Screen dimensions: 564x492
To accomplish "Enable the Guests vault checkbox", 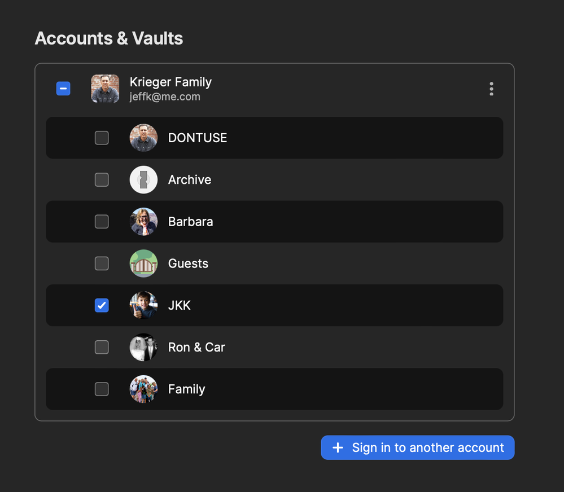I will 102,263.
